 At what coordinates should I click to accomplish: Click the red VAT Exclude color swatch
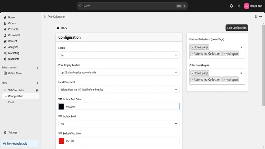(61, 141)
